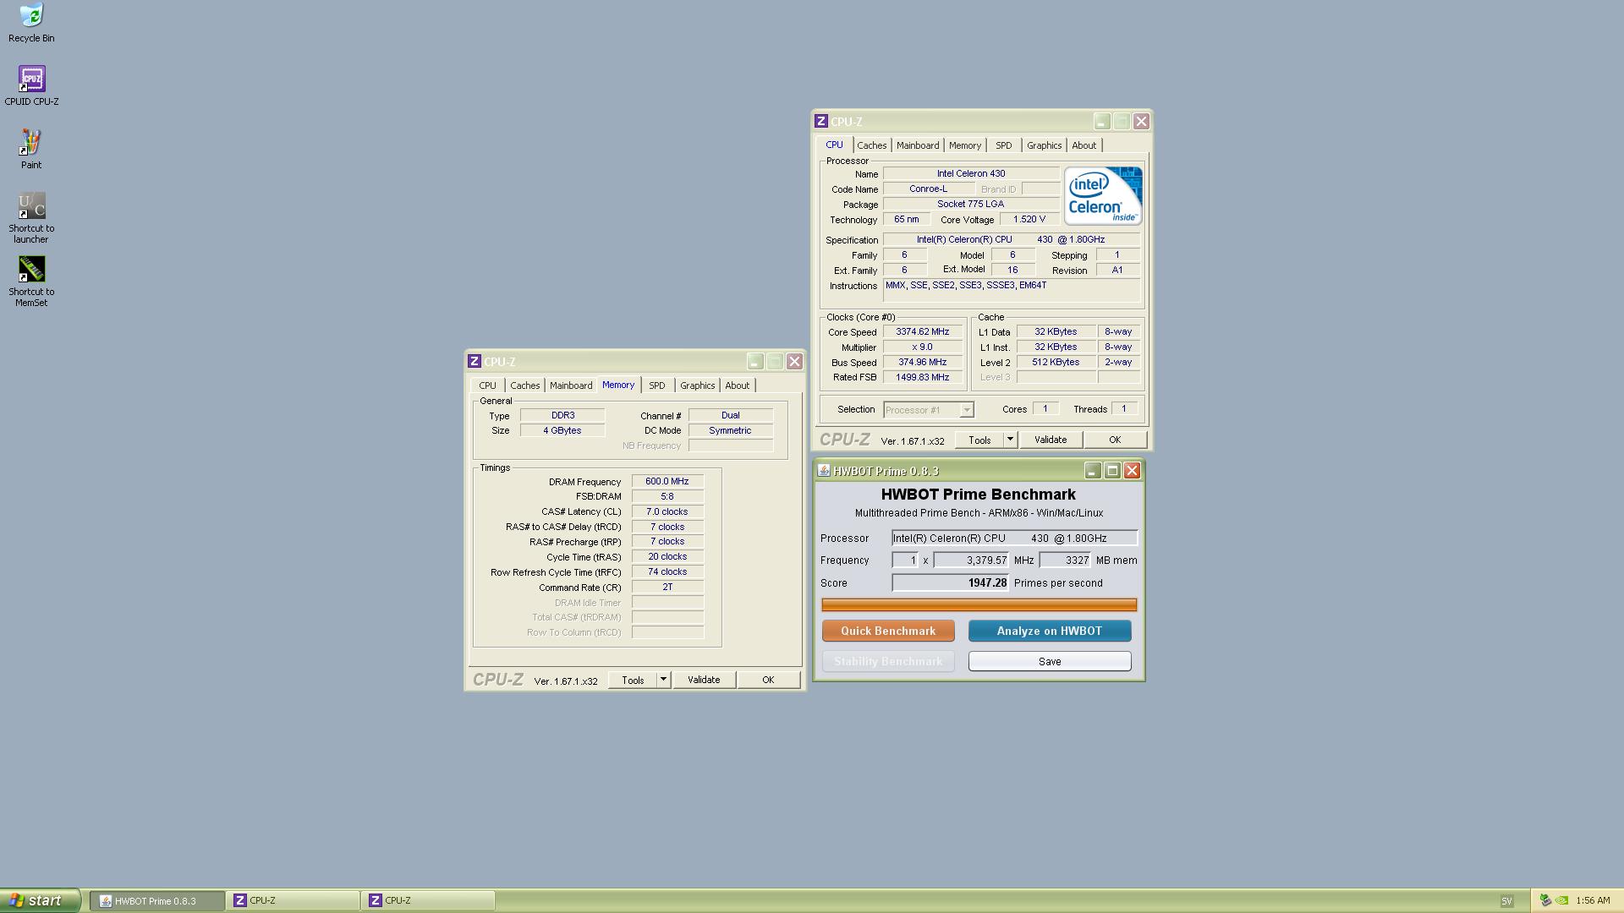Viewport: 1624px width, 913px height.
Task: Open the Shortcut to launcher icon
Action: tap(31, 218)
